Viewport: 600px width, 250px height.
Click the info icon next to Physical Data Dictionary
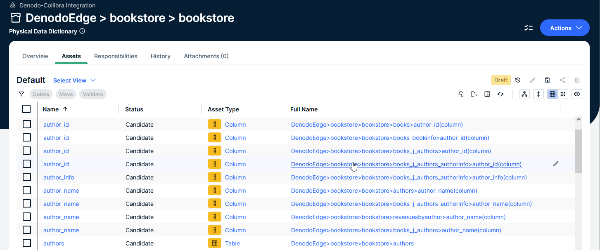[82, 31]
